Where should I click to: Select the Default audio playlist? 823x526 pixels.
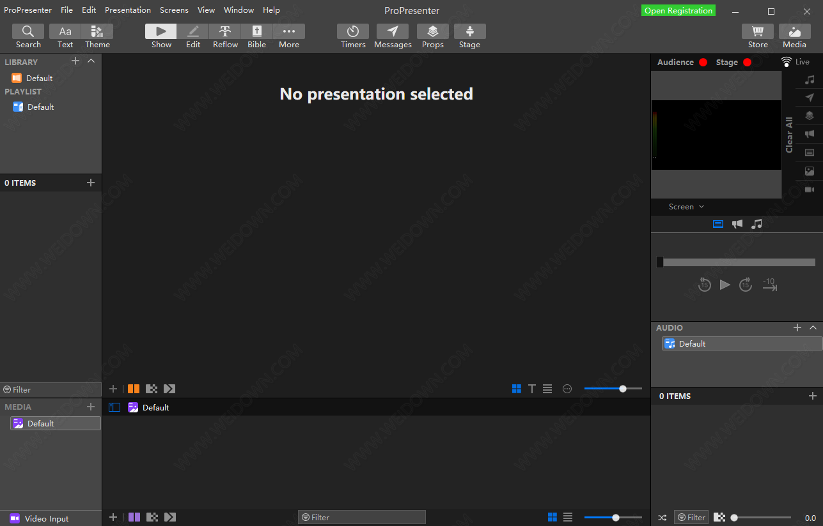[742, 343]
